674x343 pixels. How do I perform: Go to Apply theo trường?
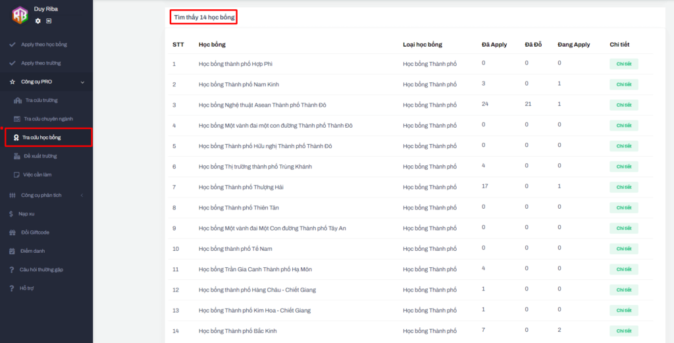coord(40,63)
